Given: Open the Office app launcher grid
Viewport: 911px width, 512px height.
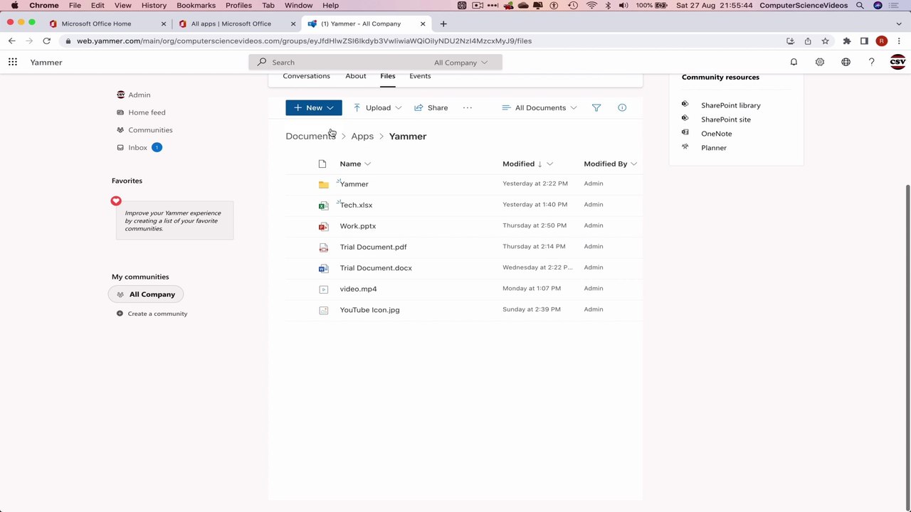Looking at the screenshot, I should click(x=13, y=63).
